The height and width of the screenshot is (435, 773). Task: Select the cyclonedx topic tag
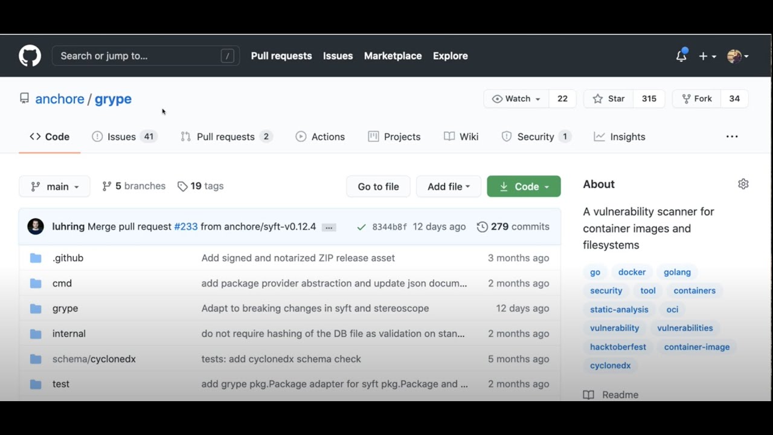[610, 366]
